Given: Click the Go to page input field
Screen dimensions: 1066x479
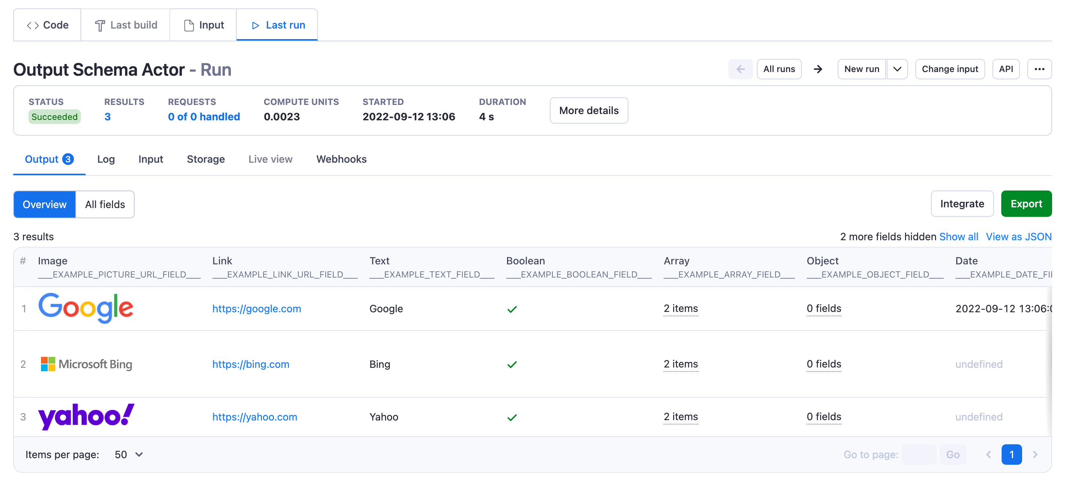Looking at the screenshot, I should coord(919,454).
